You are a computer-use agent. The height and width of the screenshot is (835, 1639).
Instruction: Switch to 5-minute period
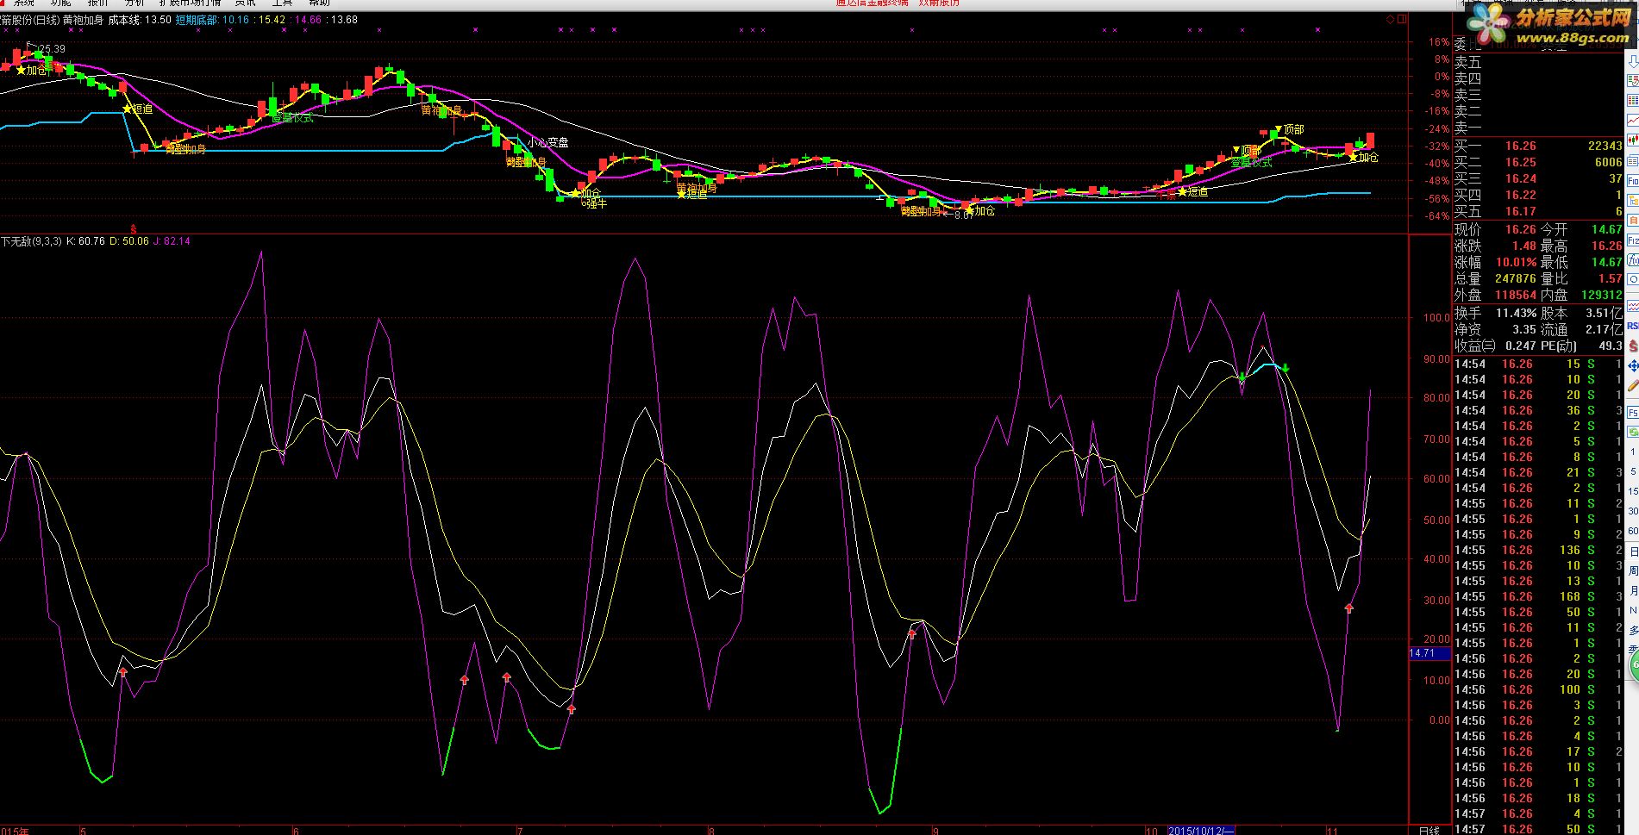[1633, 471]
